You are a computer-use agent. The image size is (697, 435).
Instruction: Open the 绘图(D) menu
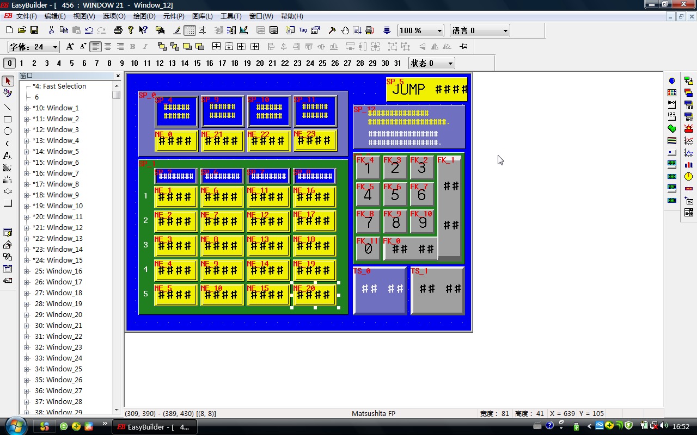pyautogui.click(x=144, y=16)
